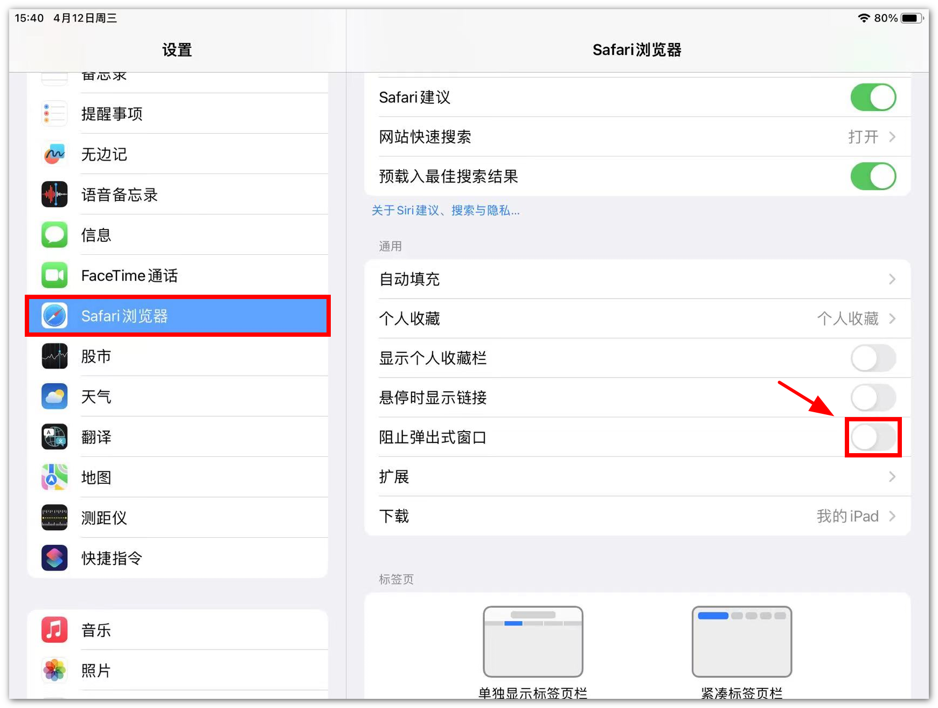Image resolution: width=938 pixels, height=708 pixels.
Task: Tap the 15:40 clock in status bar
Action: pyautogui.click(x=29, y=18)
